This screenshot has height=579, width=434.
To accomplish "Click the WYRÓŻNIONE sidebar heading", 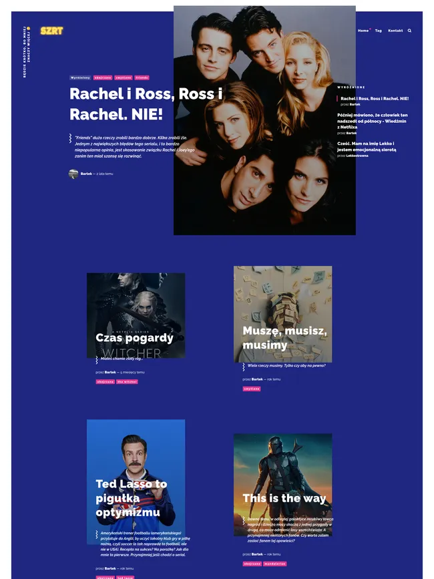I will click(351, 87).
